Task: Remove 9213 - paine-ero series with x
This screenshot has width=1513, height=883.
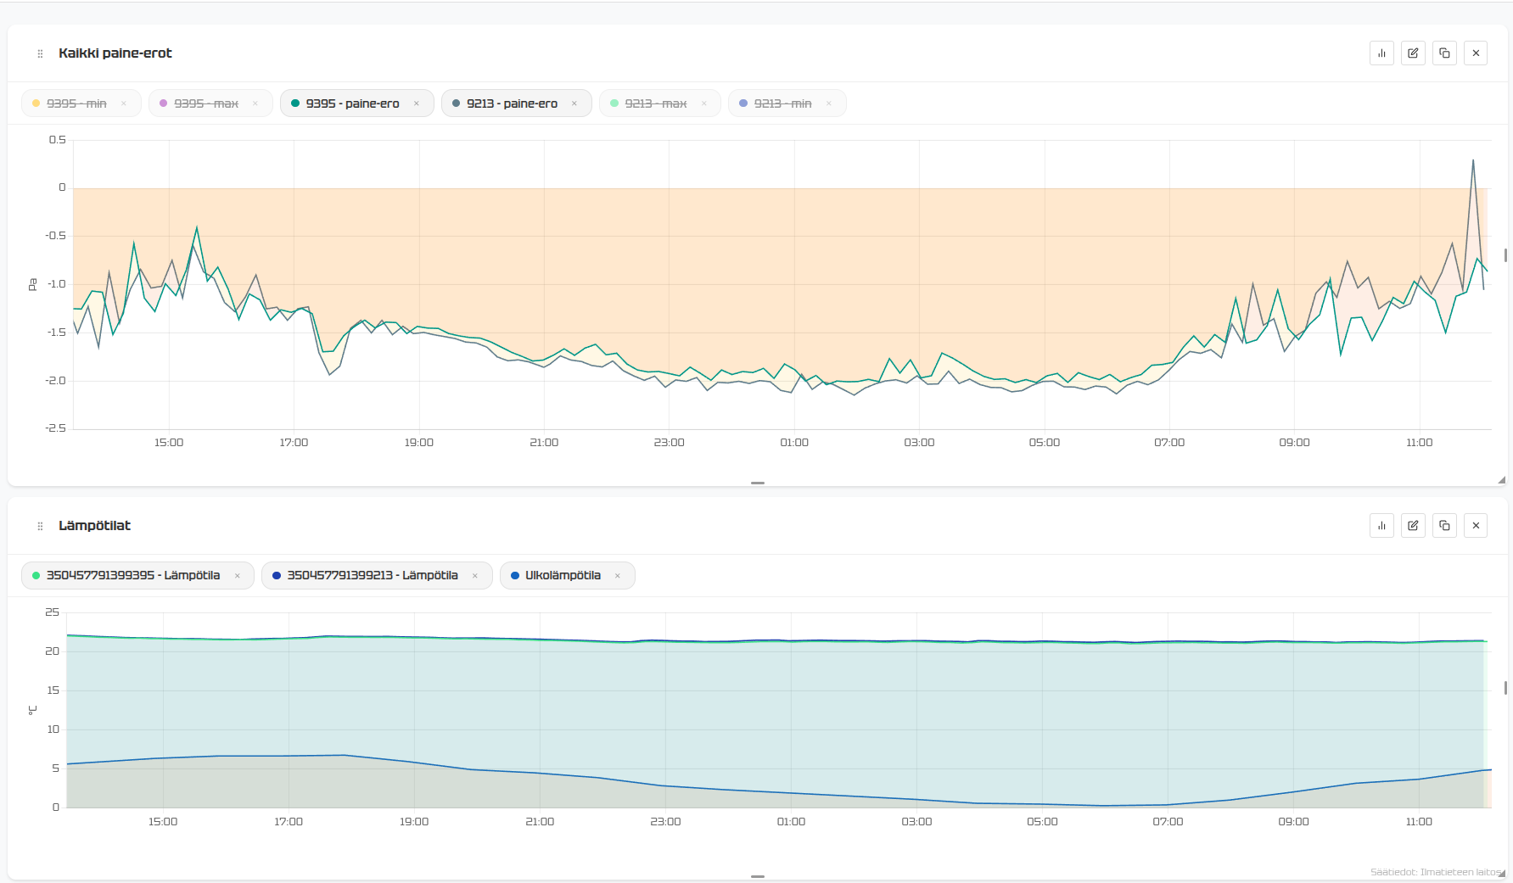Action: 574,103
